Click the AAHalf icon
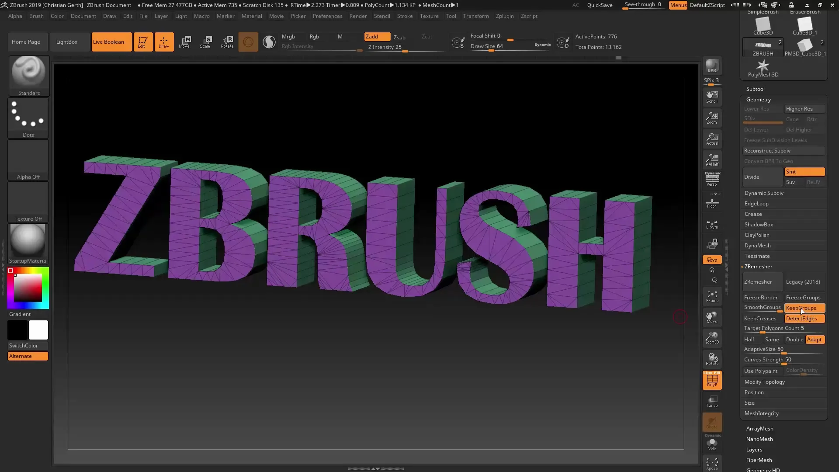The width and height of the screenshot is (839, 472). click(712, 160)
